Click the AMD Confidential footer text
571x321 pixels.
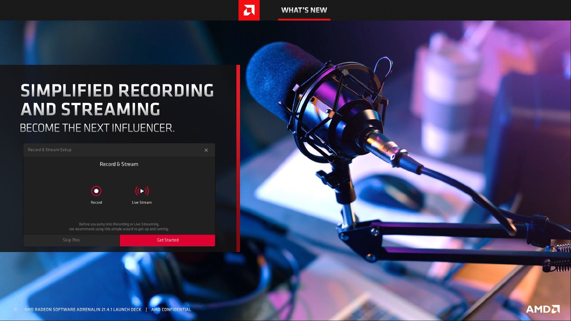pos(171,309)
